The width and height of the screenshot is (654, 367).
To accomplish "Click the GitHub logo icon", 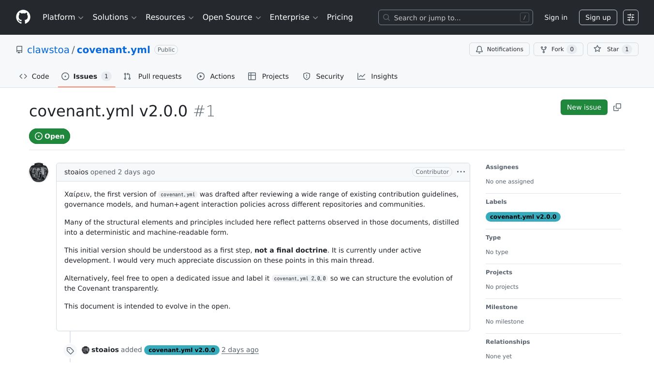I will pyautogui.click(x=23, y=17).
